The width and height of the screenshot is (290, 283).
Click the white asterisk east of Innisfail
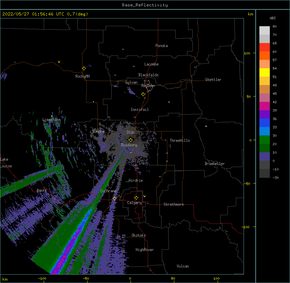point(169,102)
